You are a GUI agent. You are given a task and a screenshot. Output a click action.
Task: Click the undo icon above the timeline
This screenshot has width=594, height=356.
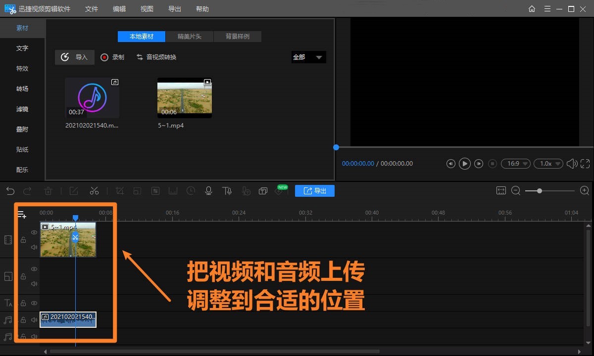tap(10, 190)
